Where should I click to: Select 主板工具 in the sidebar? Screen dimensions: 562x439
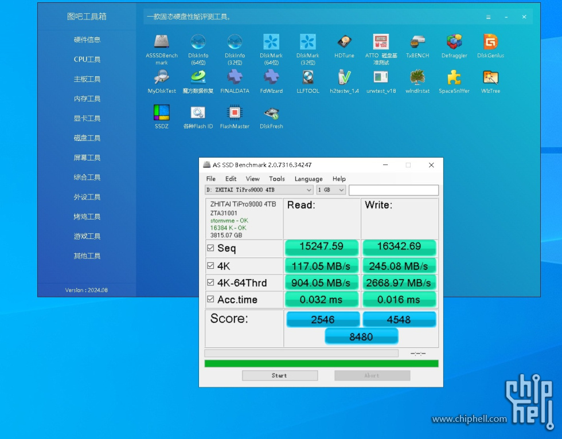pyautogui.click(x=87, y=79)
